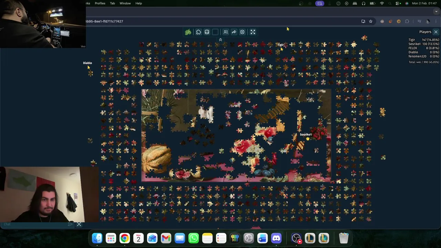
Task: Open puzzle settings gear icon
Action: (242, 32)
